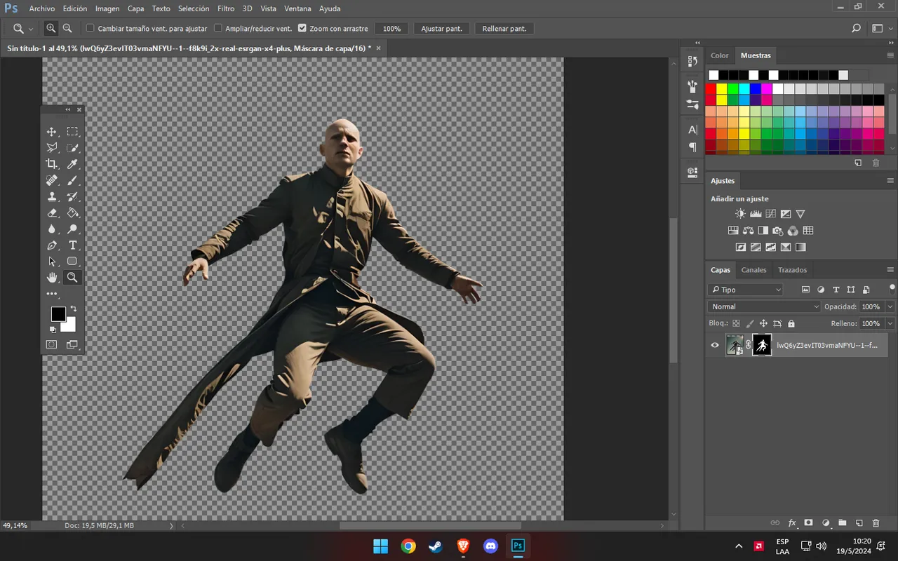Open Opacidad slider dropdown arrow
This screenshot has width=898, height=561.
[890, 306]
